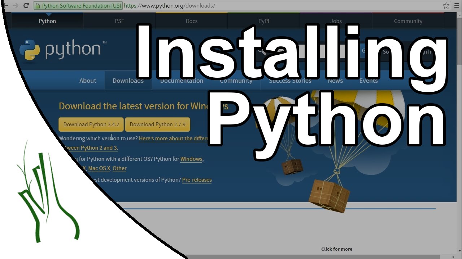
Task: Click the green padlock security icon
Action: click(38, 6)
